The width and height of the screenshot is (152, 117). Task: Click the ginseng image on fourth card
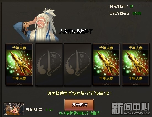(x=106, y=63)
